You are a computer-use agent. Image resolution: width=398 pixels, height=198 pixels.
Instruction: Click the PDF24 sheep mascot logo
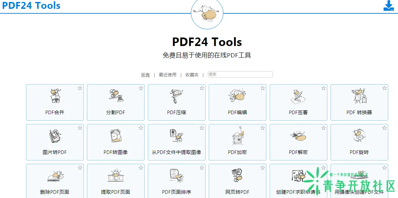[207, 13]
